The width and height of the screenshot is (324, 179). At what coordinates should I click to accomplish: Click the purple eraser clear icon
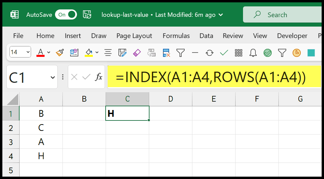(x=137, y=53)
